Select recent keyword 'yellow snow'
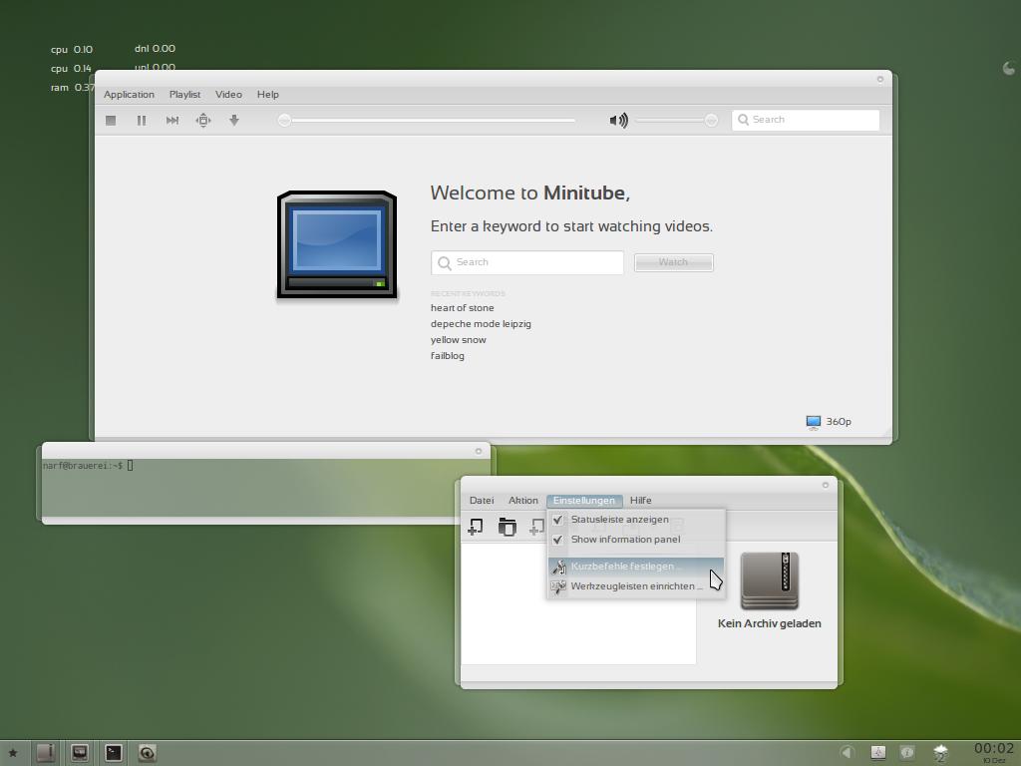The width and height of the screenshot is (1021, 766). click(459, 340)
